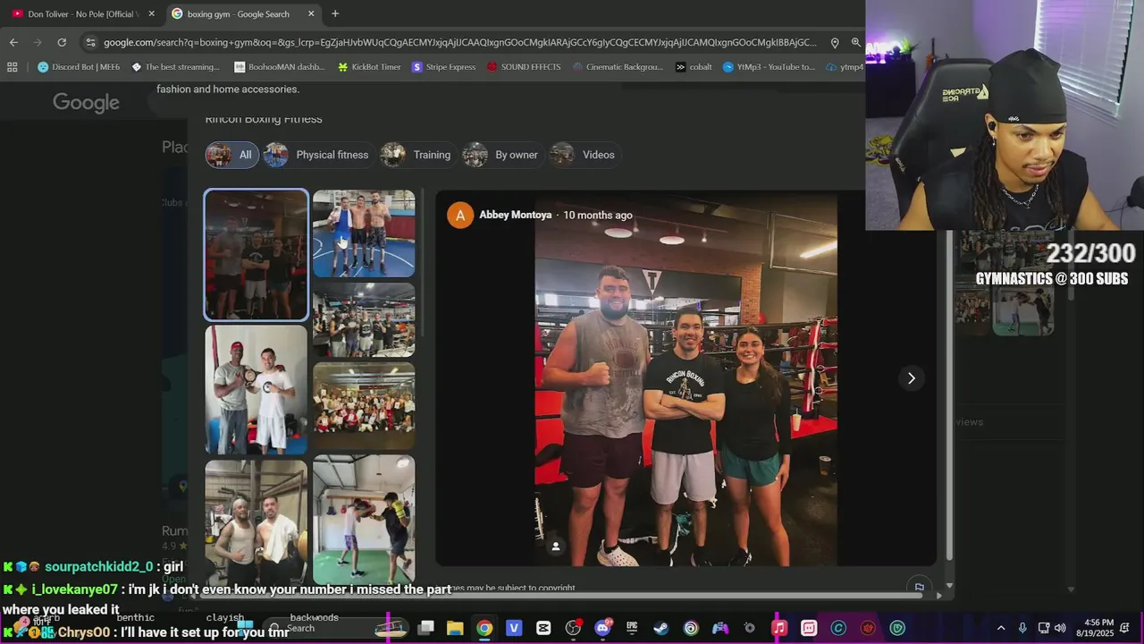
Task: Click the Google logo
Action: [86, 103]
